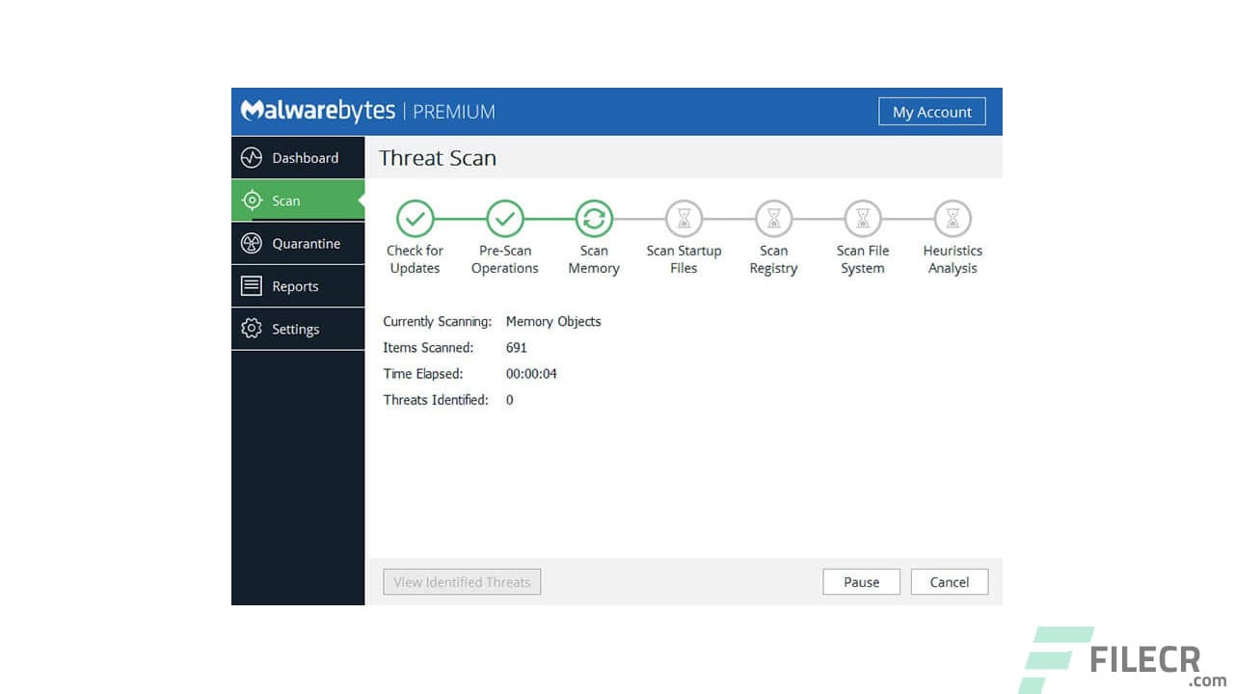Click the Scan icon in the sidebar
Viewport: 1234px width, 694px height.
pyautogui.click(x=252, y=200)
